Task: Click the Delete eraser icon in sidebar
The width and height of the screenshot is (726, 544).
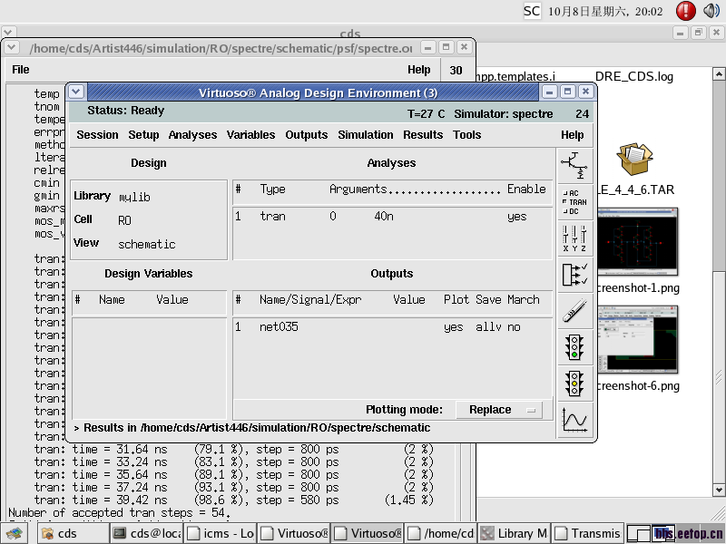Action: click(574, 311)
